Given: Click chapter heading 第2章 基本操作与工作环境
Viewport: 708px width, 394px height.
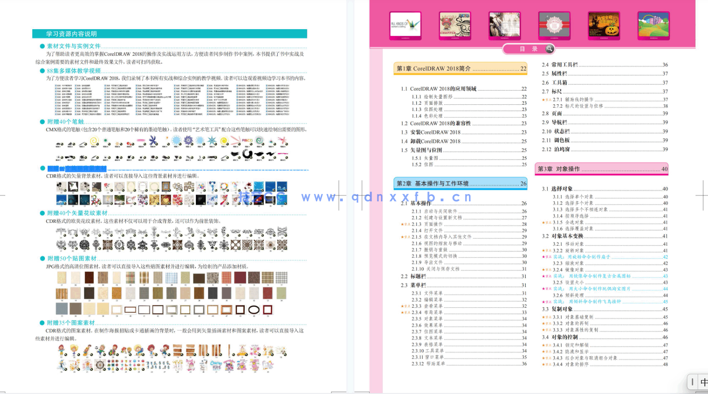Looking at the screenshot, I should point(460,183).
